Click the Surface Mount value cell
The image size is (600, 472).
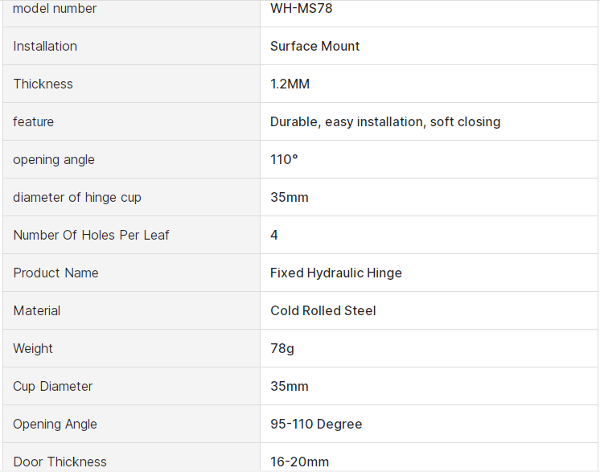pyautogui.click(x=314, y=46)
